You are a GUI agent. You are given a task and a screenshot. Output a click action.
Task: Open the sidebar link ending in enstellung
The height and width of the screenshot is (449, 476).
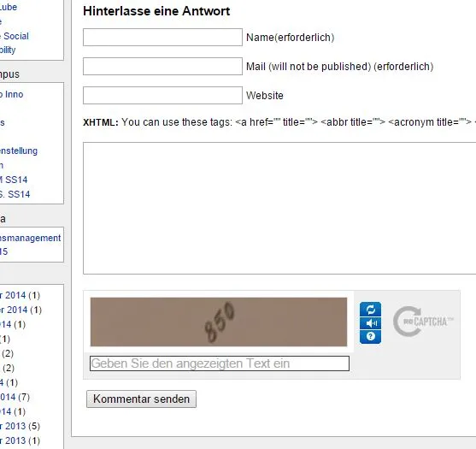19,151
